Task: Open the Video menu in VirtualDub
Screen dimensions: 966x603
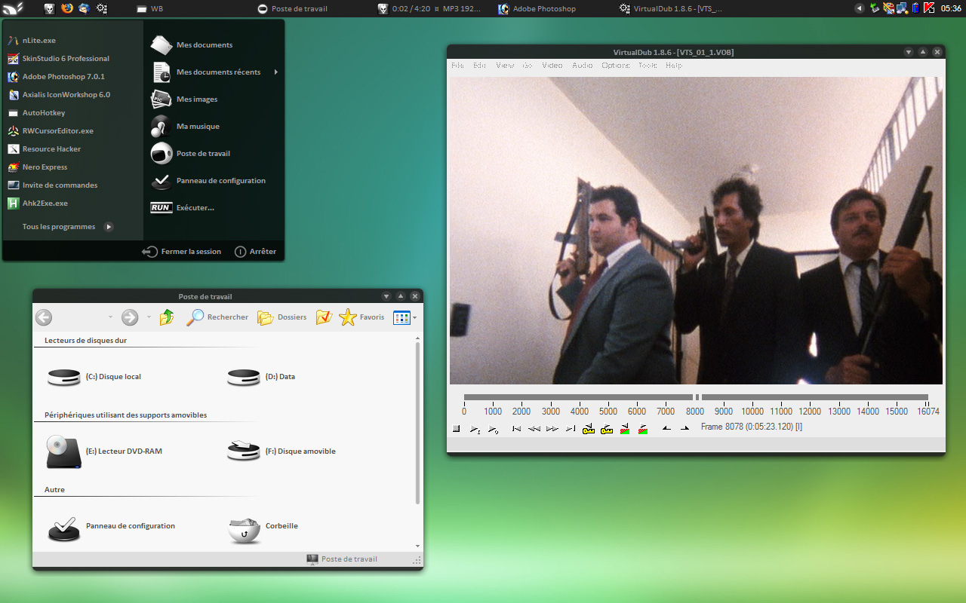Action: point(552,66)
